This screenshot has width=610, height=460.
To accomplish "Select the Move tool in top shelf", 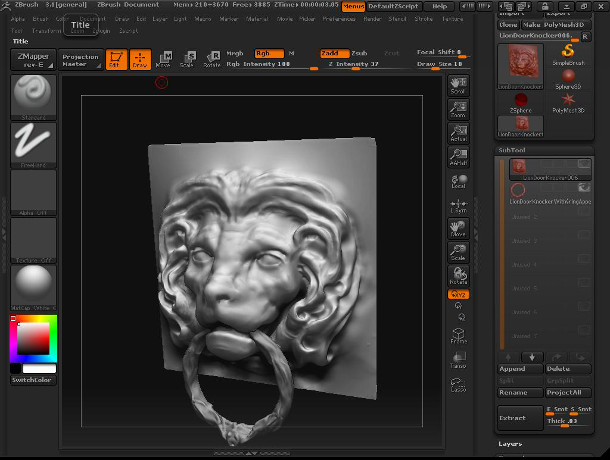I will click(x=163, y=60).
